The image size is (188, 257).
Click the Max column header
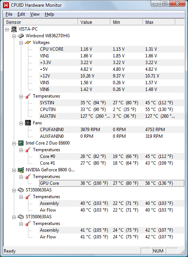[159, 22]
